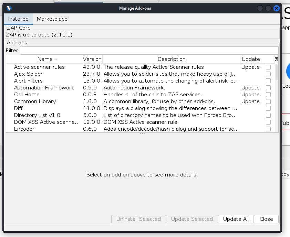
Task: Select the Ajax Spider row checkbox
Action: coord(268,74)
